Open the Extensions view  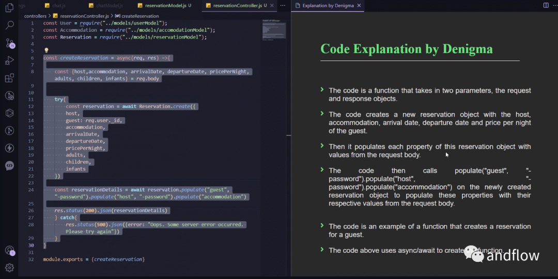10,78
